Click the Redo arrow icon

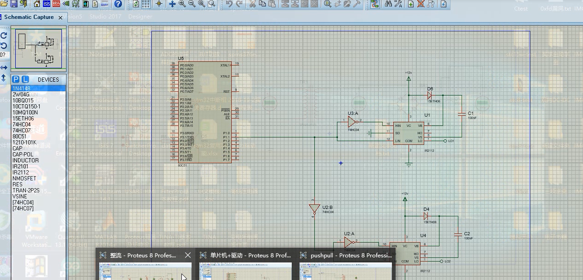click(x=239, y=4)
